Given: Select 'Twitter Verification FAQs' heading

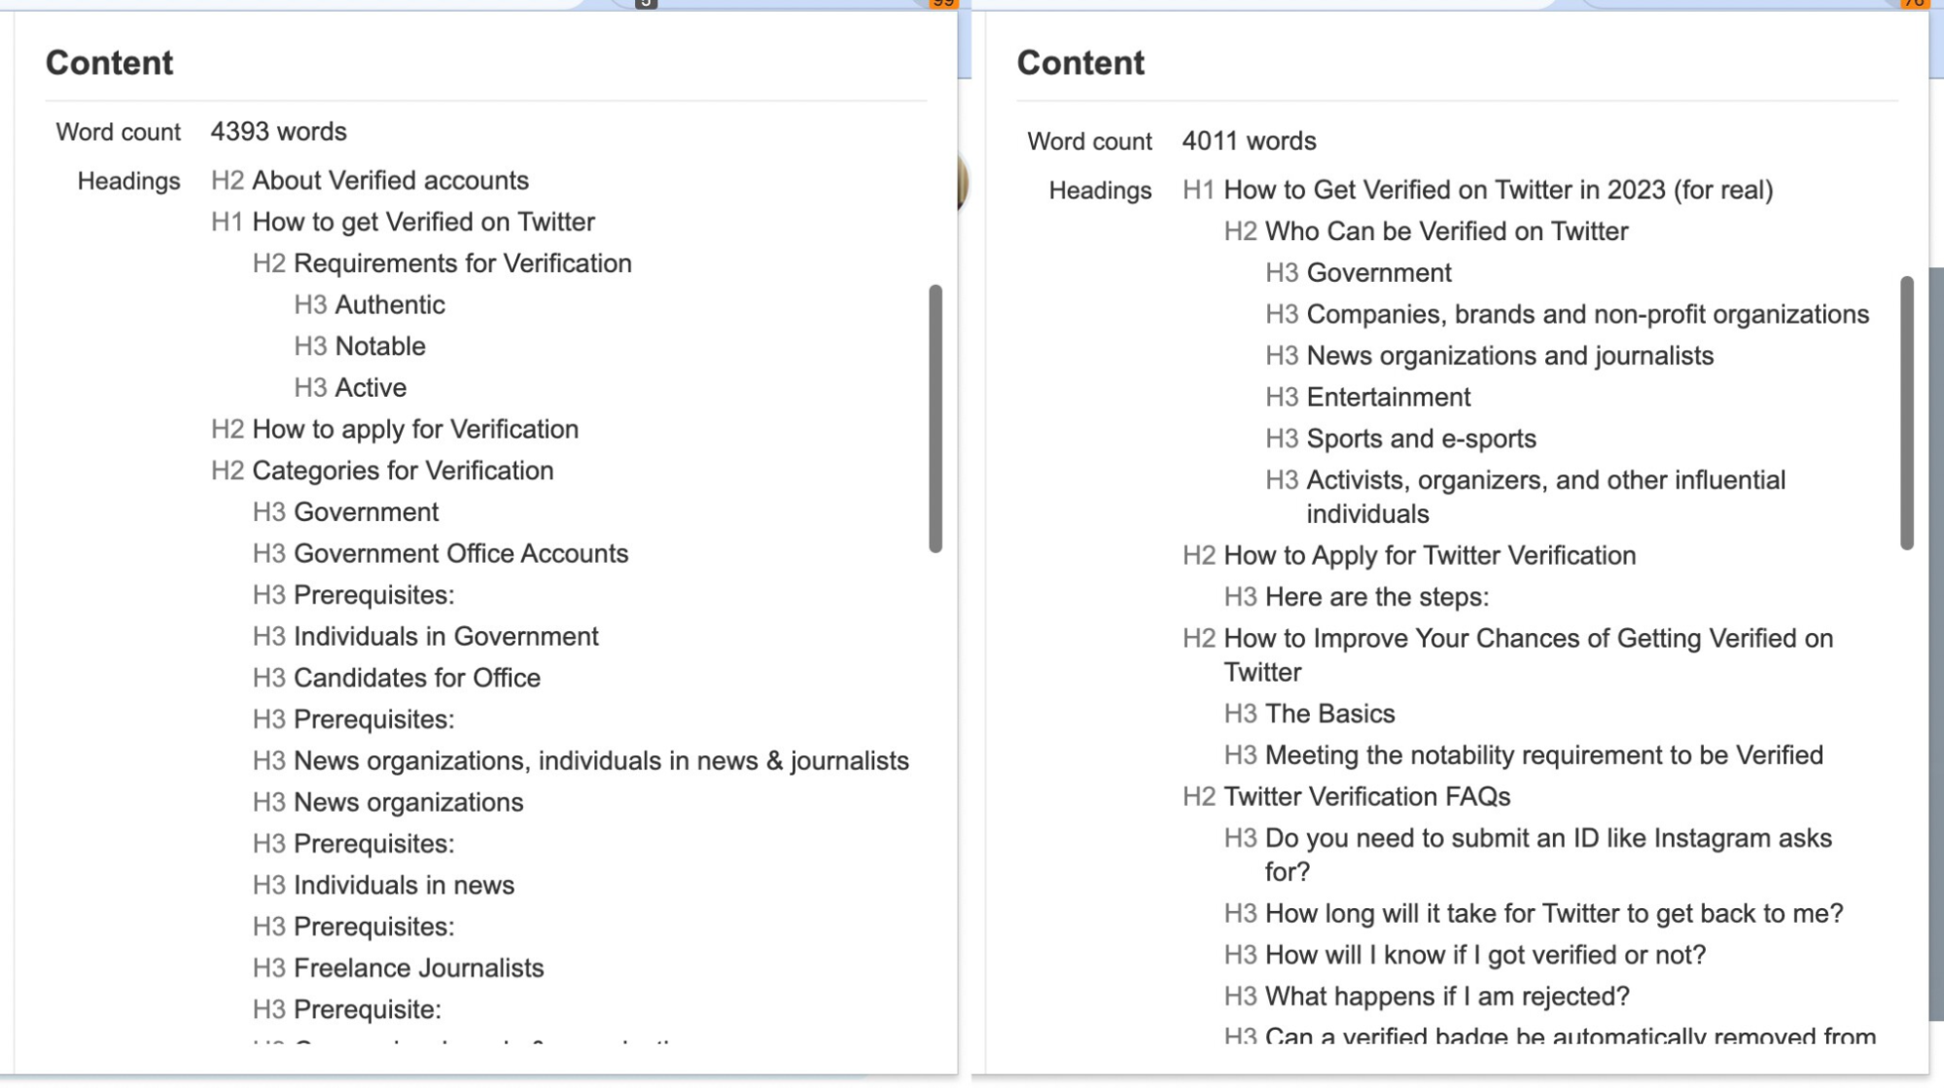Looking at the screenshot, I should 1366,797.
